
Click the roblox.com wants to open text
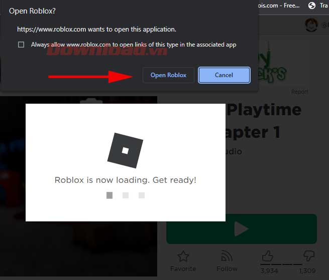click(96, 29)
